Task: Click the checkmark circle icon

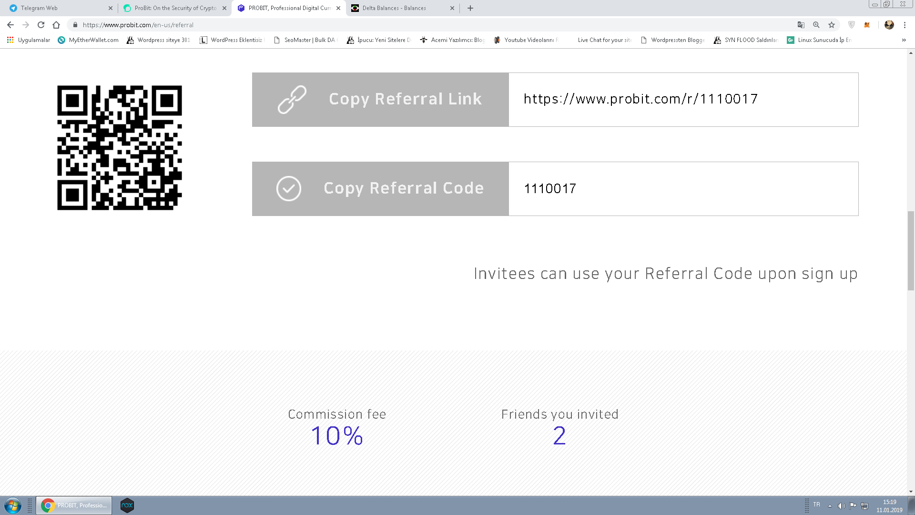Action: [x=289, y=189]
